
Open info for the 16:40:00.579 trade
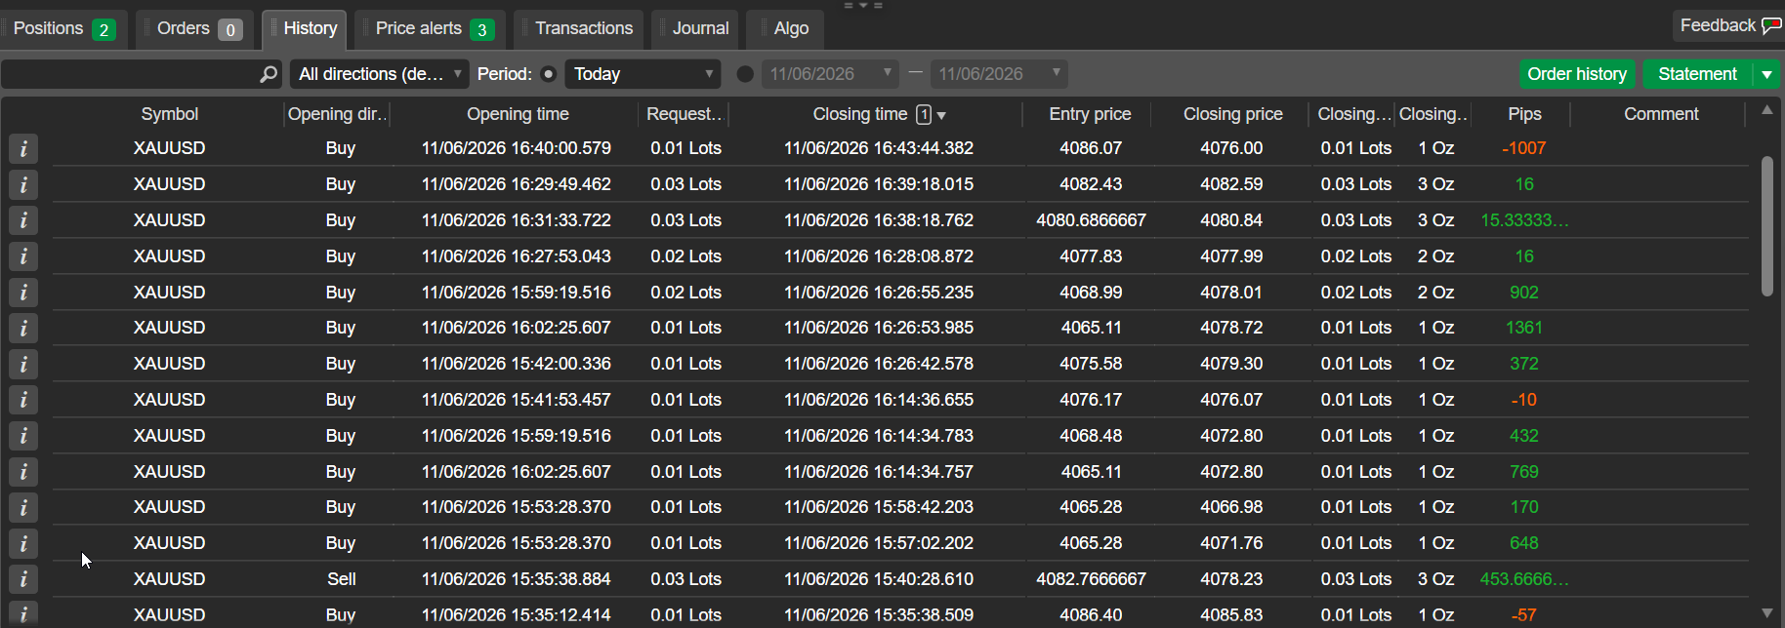(23, 148)
